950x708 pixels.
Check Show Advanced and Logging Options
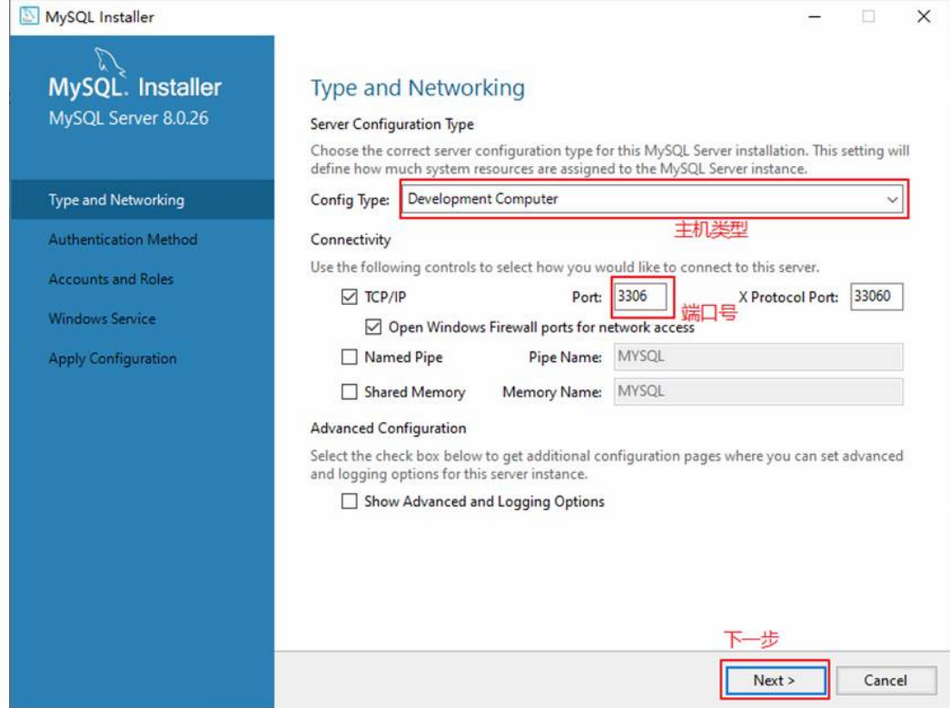pos(349,501)
